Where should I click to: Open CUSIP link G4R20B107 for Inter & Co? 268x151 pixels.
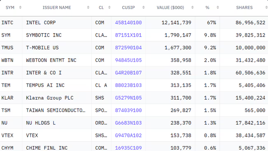(128, 73)
